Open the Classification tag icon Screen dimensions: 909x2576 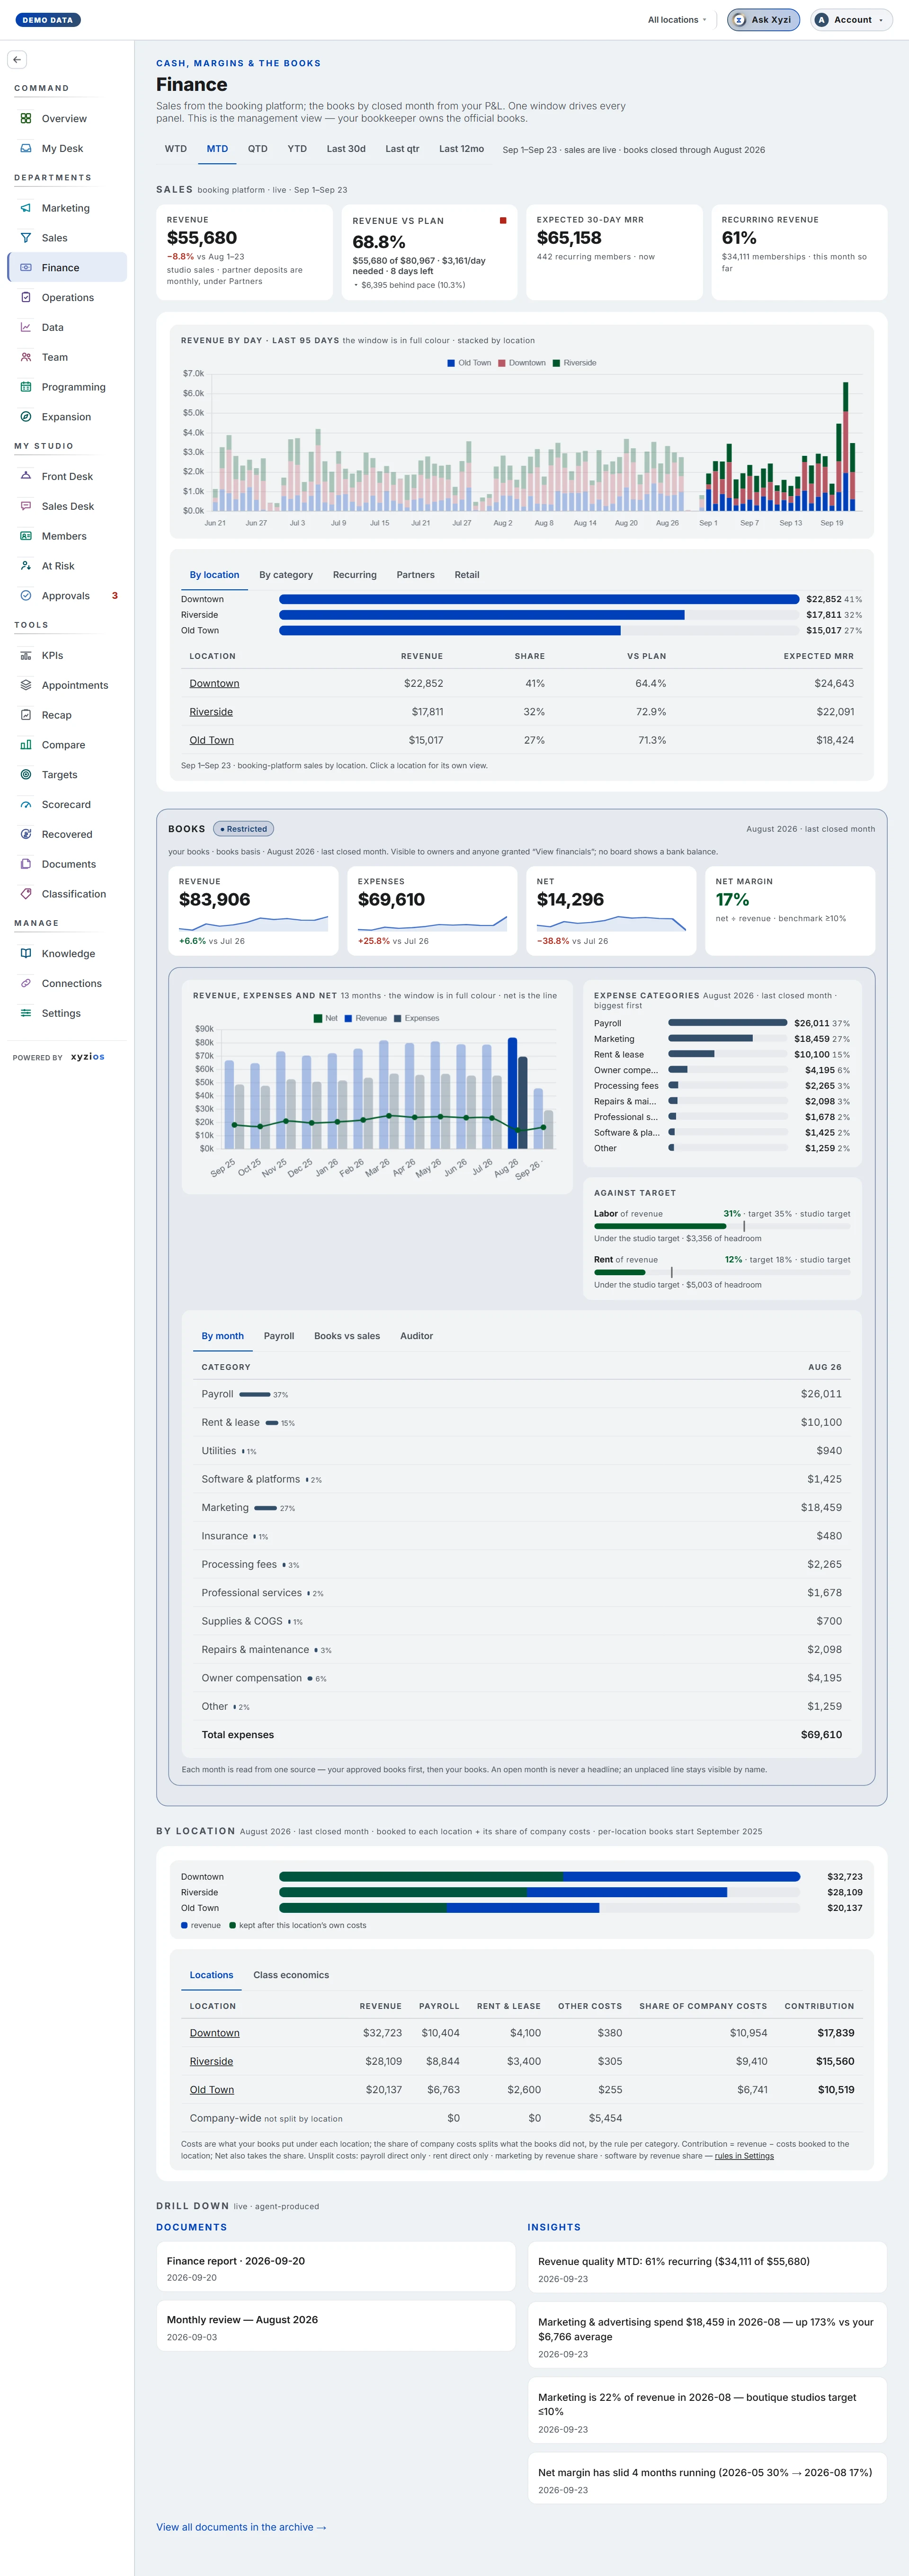coord(26,894)
